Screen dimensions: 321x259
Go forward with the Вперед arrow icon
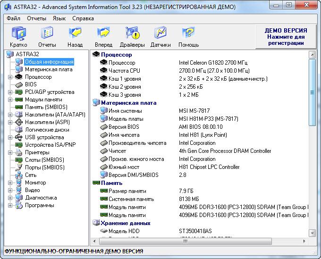[103, 33]
